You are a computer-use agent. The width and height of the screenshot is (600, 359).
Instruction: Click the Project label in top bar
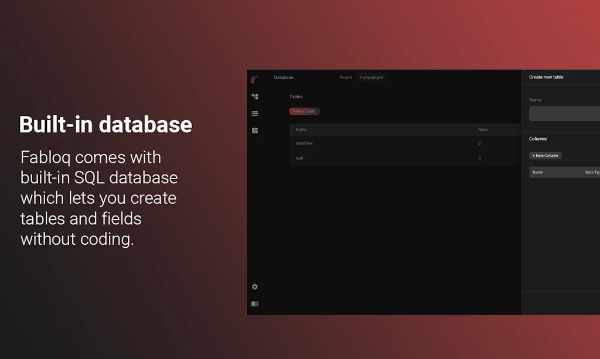pyautogui.click(x=346, y=77)
